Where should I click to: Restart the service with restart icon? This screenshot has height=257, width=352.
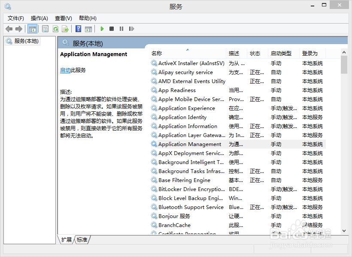coord(131,29)
